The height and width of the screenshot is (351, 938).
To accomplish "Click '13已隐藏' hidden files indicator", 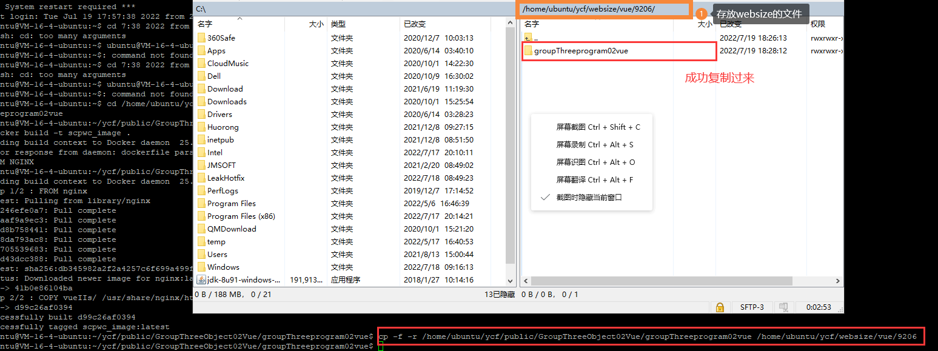I will (x=500, y=294).
